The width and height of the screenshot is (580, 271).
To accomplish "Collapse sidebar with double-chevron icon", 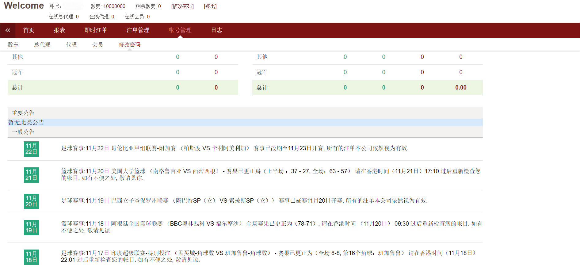I will click(8, 30).
